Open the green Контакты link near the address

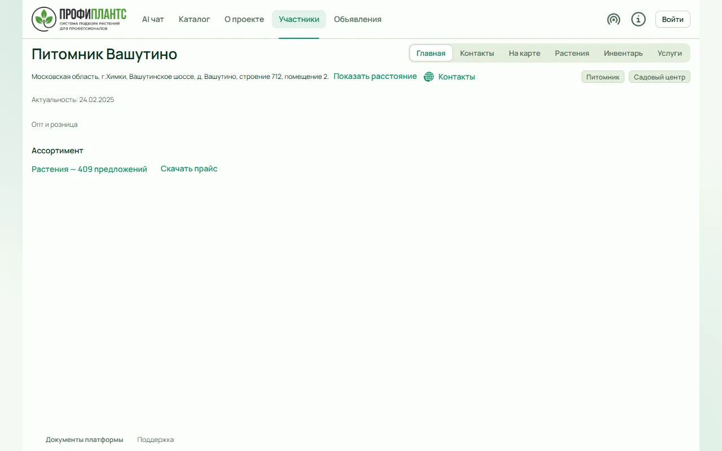(457, 77)
